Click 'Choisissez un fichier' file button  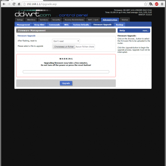(64, 47)
